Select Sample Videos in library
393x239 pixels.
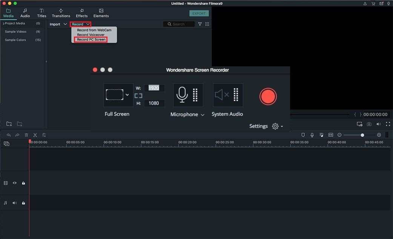15,32
